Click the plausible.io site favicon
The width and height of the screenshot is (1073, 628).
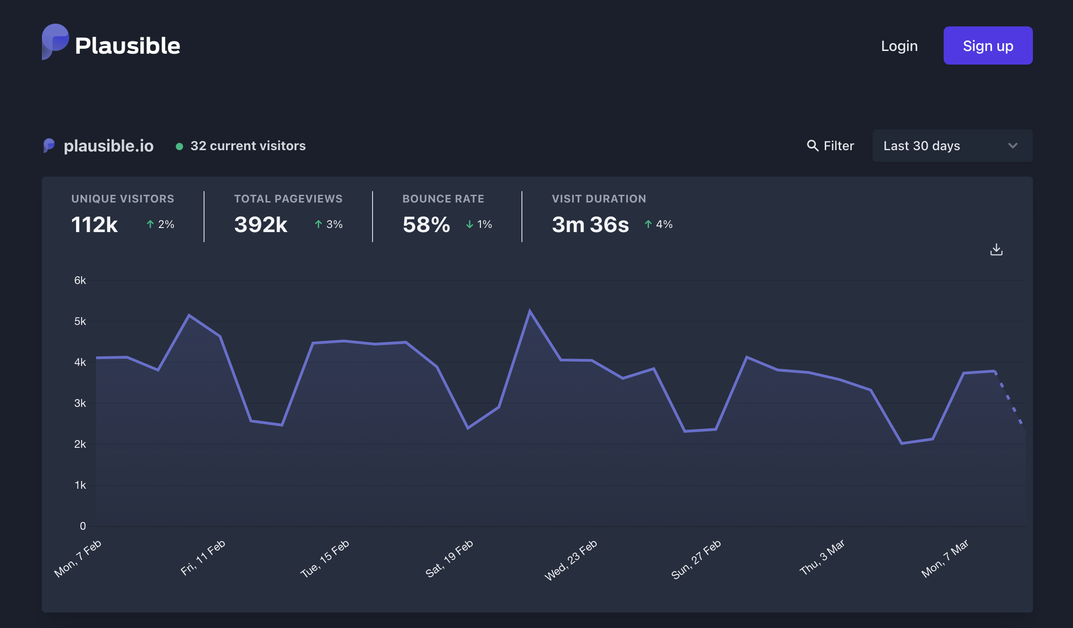(x=49, y=146)
